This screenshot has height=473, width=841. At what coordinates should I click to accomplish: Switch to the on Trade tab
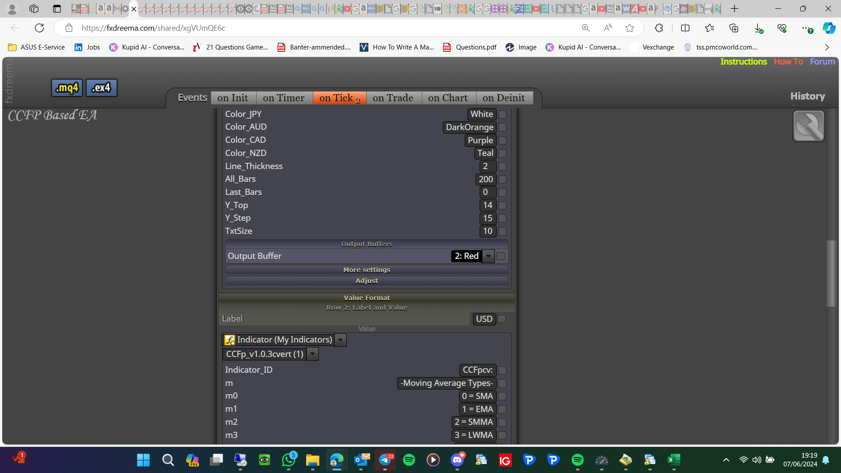393,98
